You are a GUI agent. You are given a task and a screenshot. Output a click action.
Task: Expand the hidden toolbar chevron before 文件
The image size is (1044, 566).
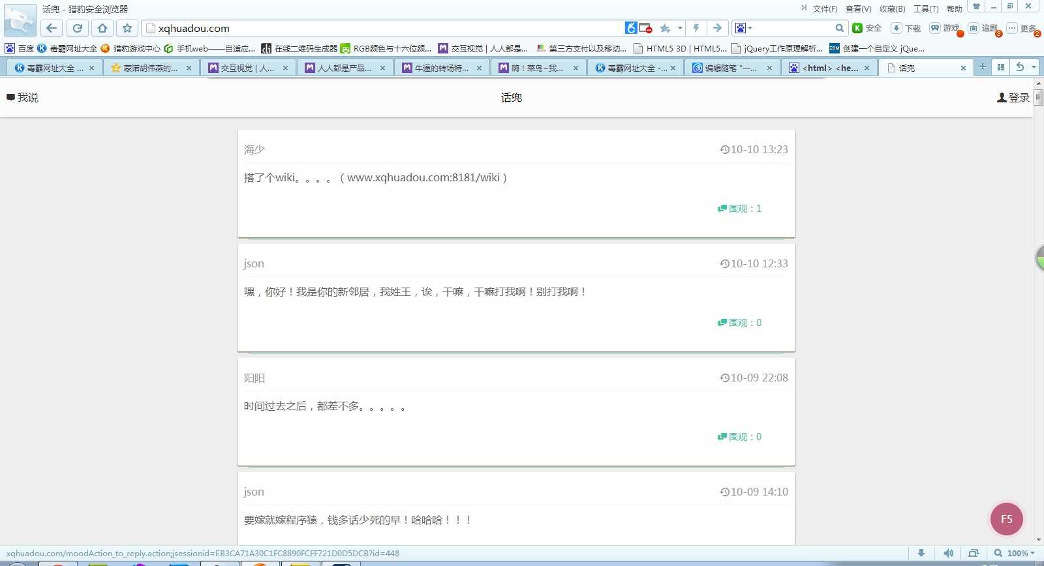pos(804,8)
